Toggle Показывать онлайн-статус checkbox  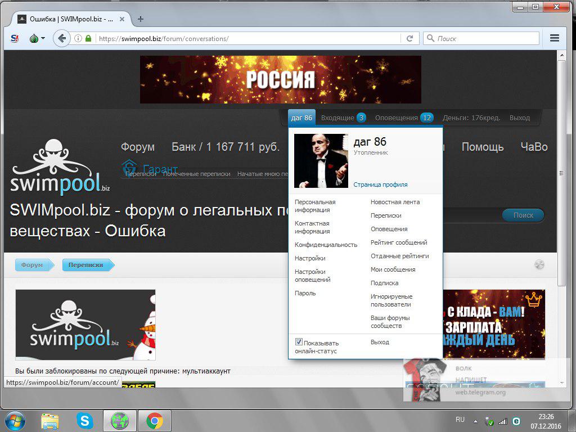point(299,342)
